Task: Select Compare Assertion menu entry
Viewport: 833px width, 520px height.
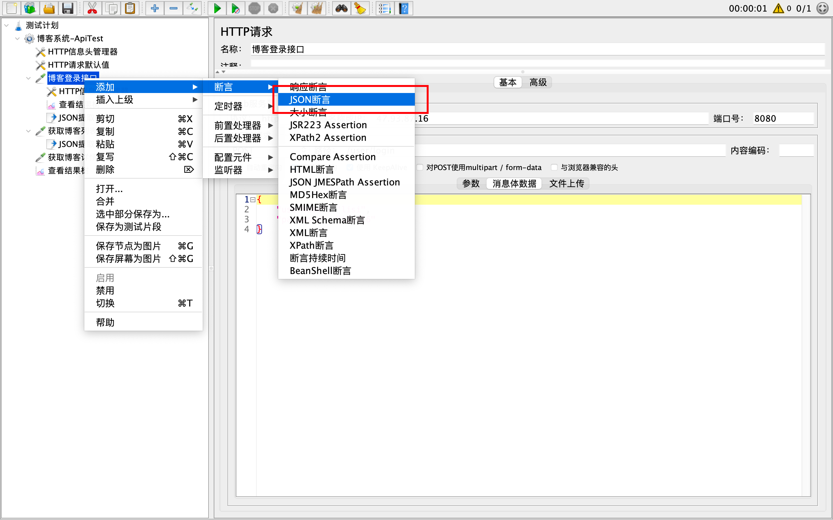Action: pyautogui.click(x=346, y=157)
